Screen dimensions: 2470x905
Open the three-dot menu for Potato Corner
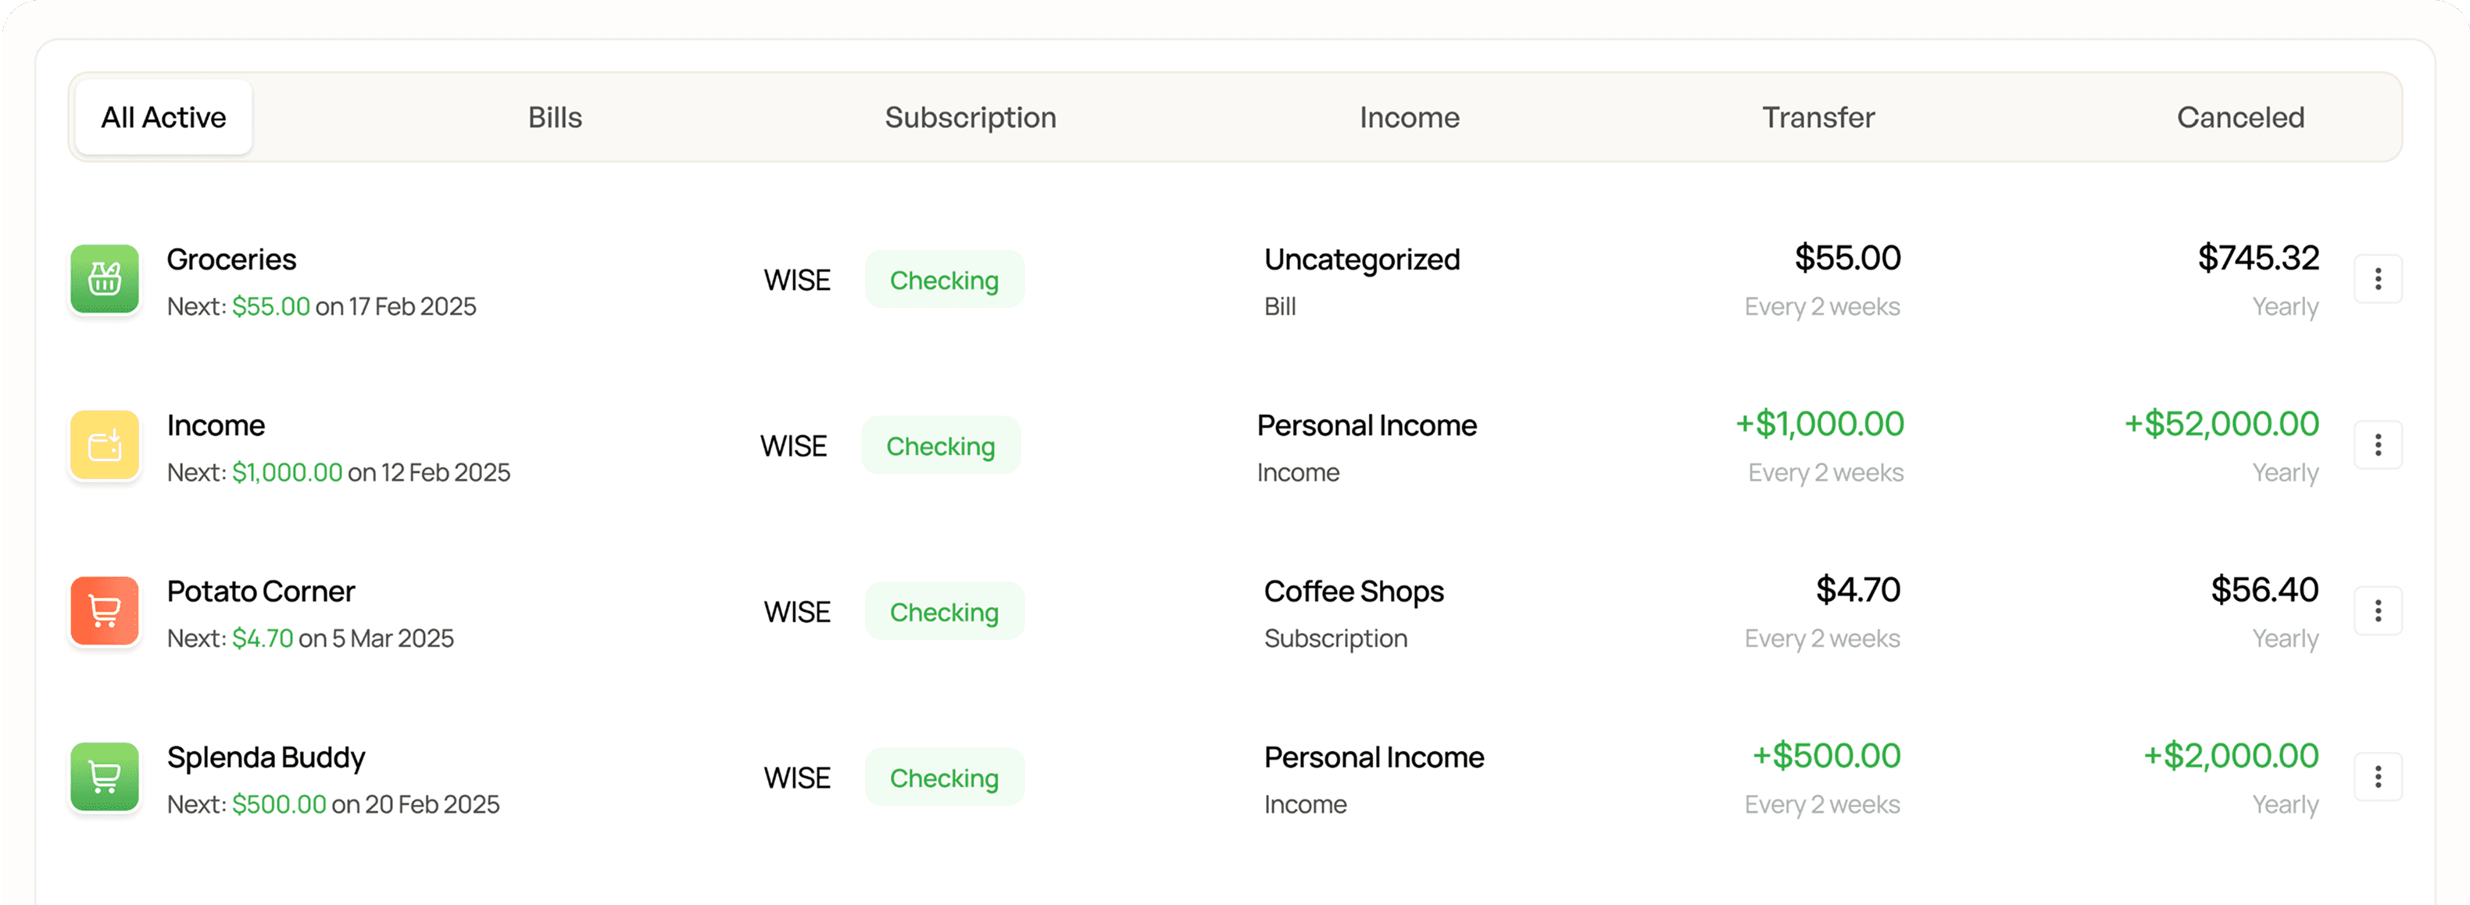pos(2378,610)
